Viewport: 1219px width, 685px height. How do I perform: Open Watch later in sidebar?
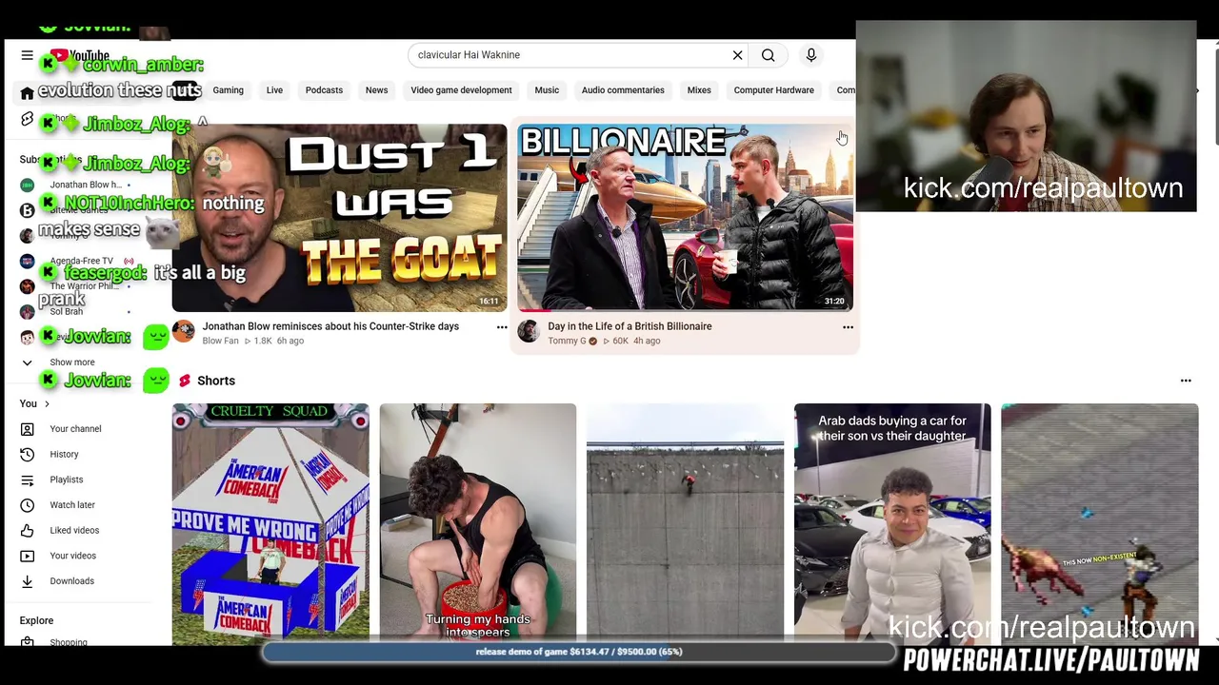coord(72,505)
